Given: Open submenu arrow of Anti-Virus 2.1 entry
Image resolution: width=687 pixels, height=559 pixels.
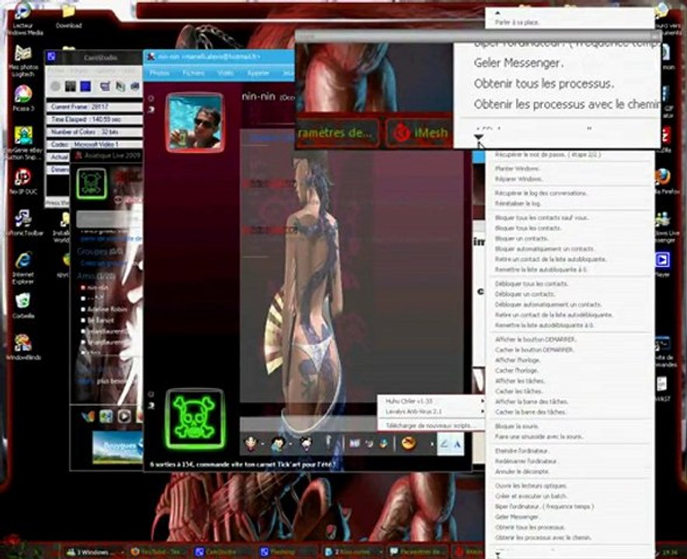Looking at the screenshot, I should (x=482, y=411).
